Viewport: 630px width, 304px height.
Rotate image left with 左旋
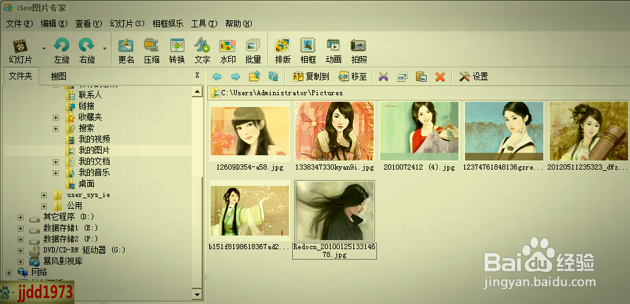tap(61, 51)
